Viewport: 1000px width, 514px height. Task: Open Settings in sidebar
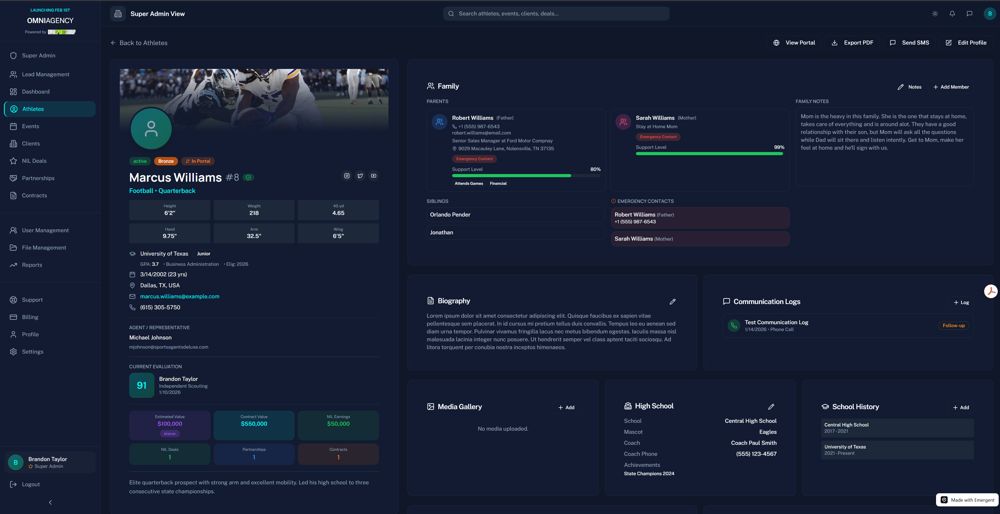tap(50, 352)
